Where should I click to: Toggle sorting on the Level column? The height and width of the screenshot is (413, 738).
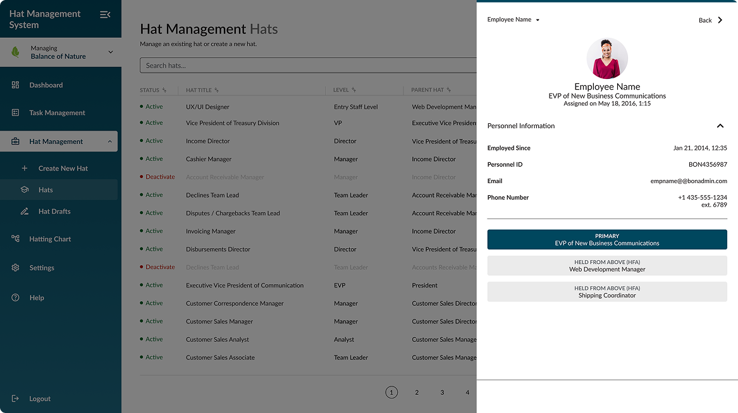(354, 90)
